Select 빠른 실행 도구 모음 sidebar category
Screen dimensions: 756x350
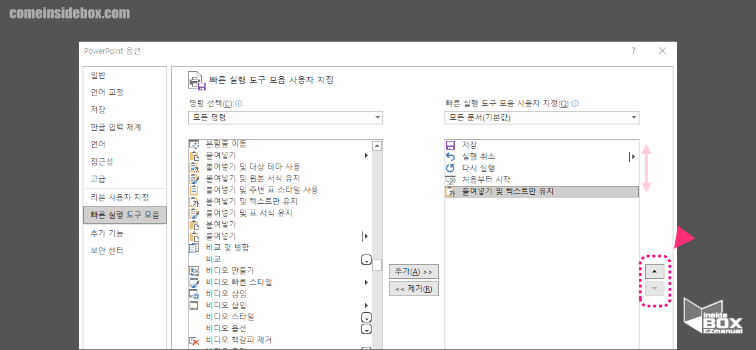124,215
